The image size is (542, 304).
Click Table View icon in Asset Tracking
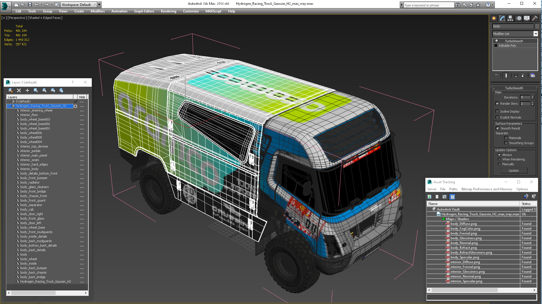click(452, 197)
